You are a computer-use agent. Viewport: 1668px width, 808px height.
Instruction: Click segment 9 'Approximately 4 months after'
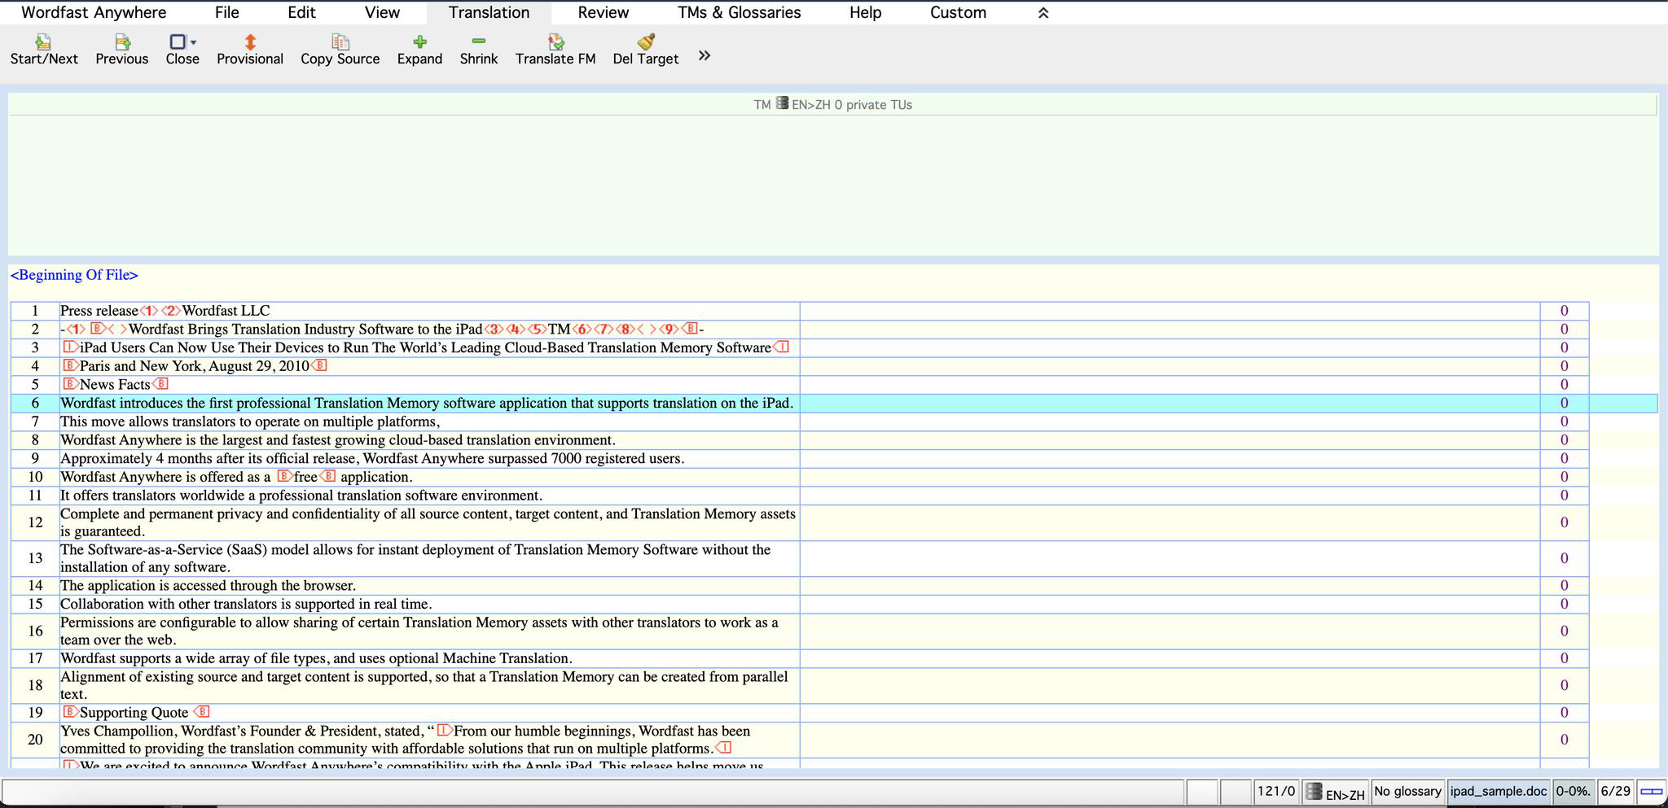[x=372, y=459]
